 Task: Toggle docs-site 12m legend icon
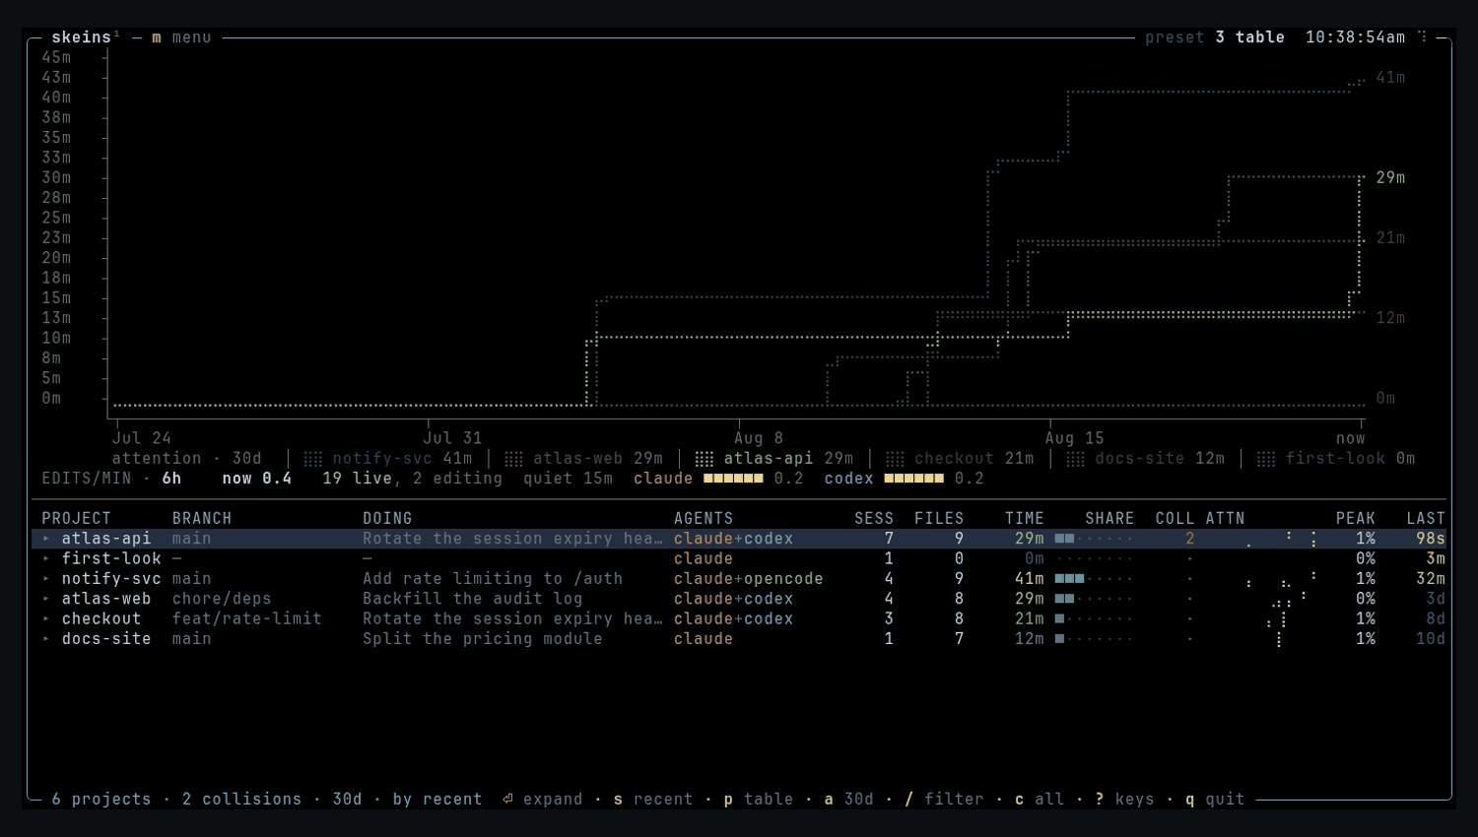(x=1075, y=459)
